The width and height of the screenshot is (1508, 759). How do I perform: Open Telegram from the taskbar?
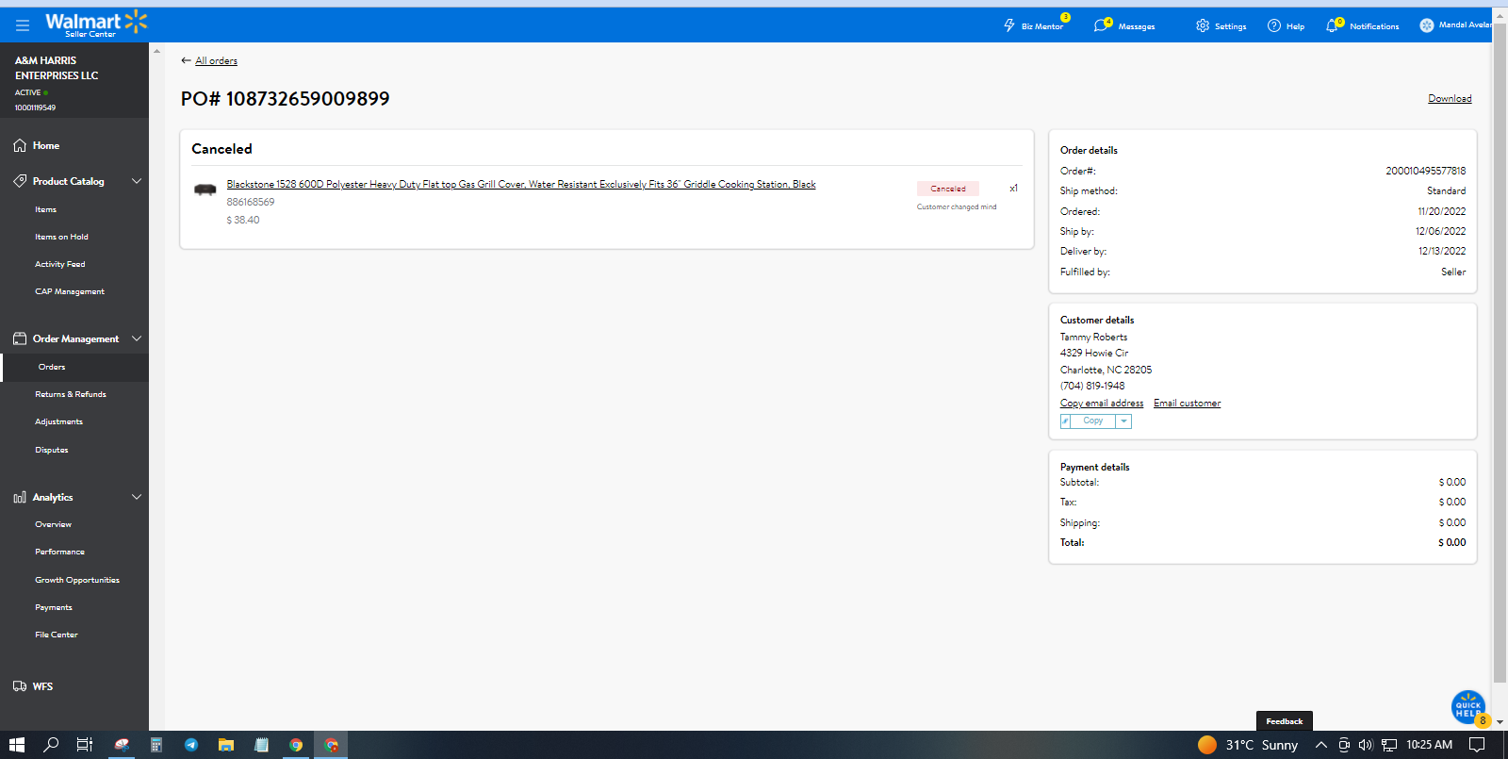point(191,745)
